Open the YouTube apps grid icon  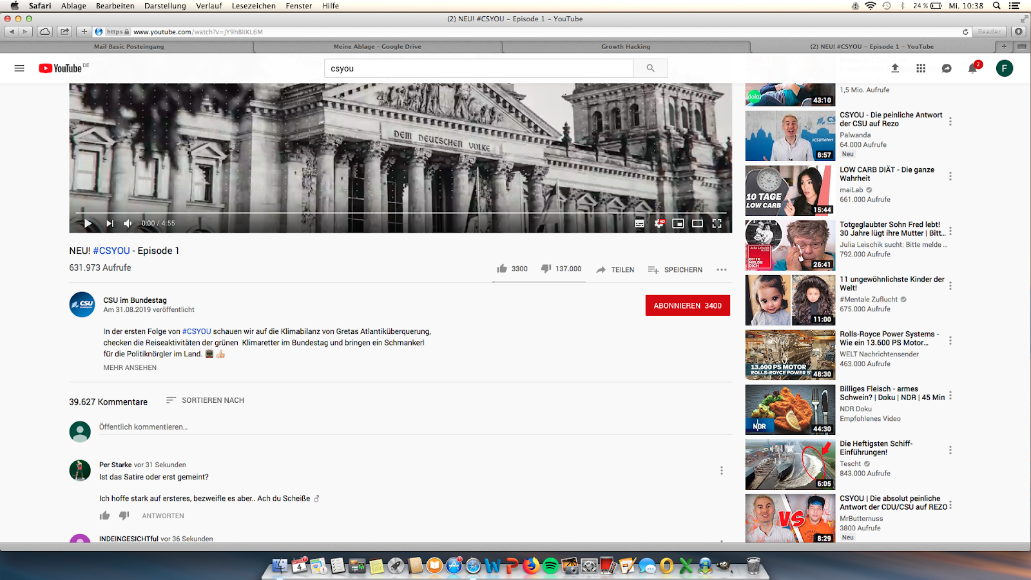point(921,68)
